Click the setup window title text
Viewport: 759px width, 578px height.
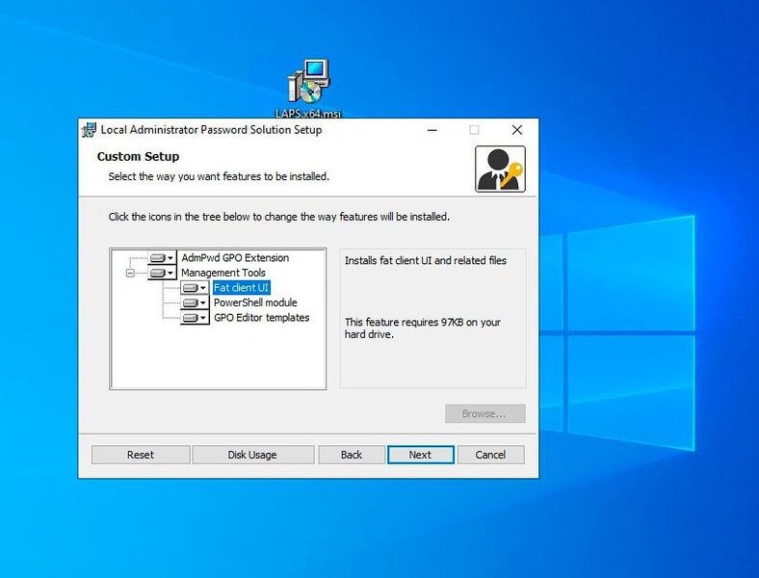coord(211,130)
